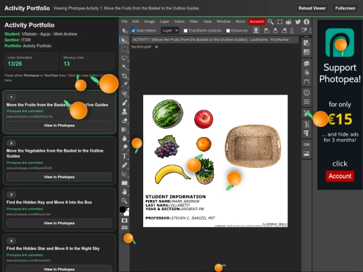
Task: Open the Window menu
Action: click(x=223, y=21)
